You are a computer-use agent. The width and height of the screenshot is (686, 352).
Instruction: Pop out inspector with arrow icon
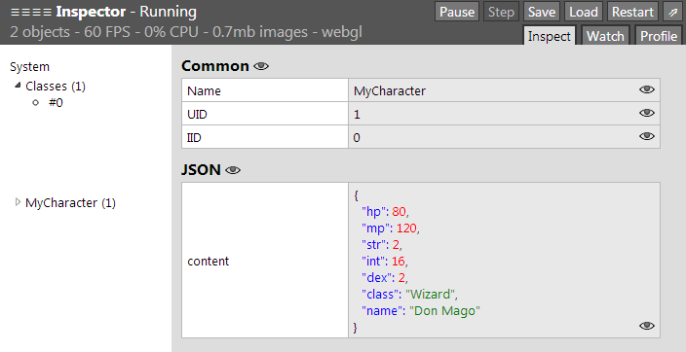[673, 12]
